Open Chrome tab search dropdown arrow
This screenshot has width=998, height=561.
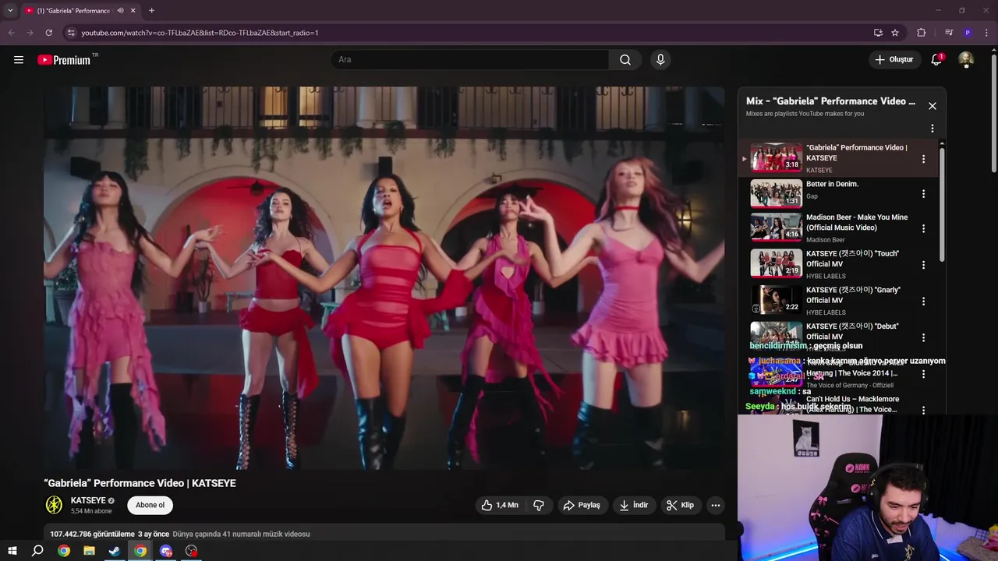click(x=10, y=11)
